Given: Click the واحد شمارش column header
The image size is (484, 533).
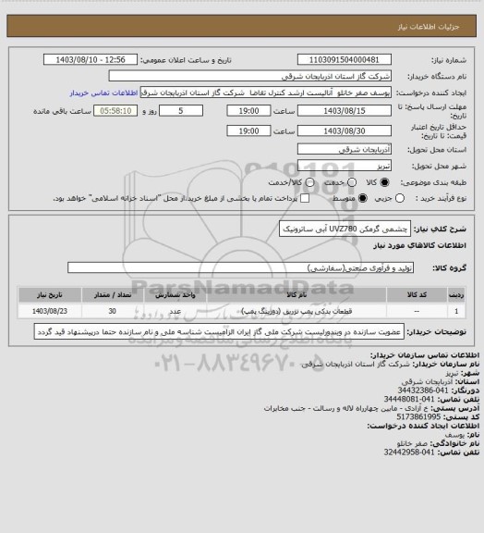Looking at the screenshot, I should (175, 294).
